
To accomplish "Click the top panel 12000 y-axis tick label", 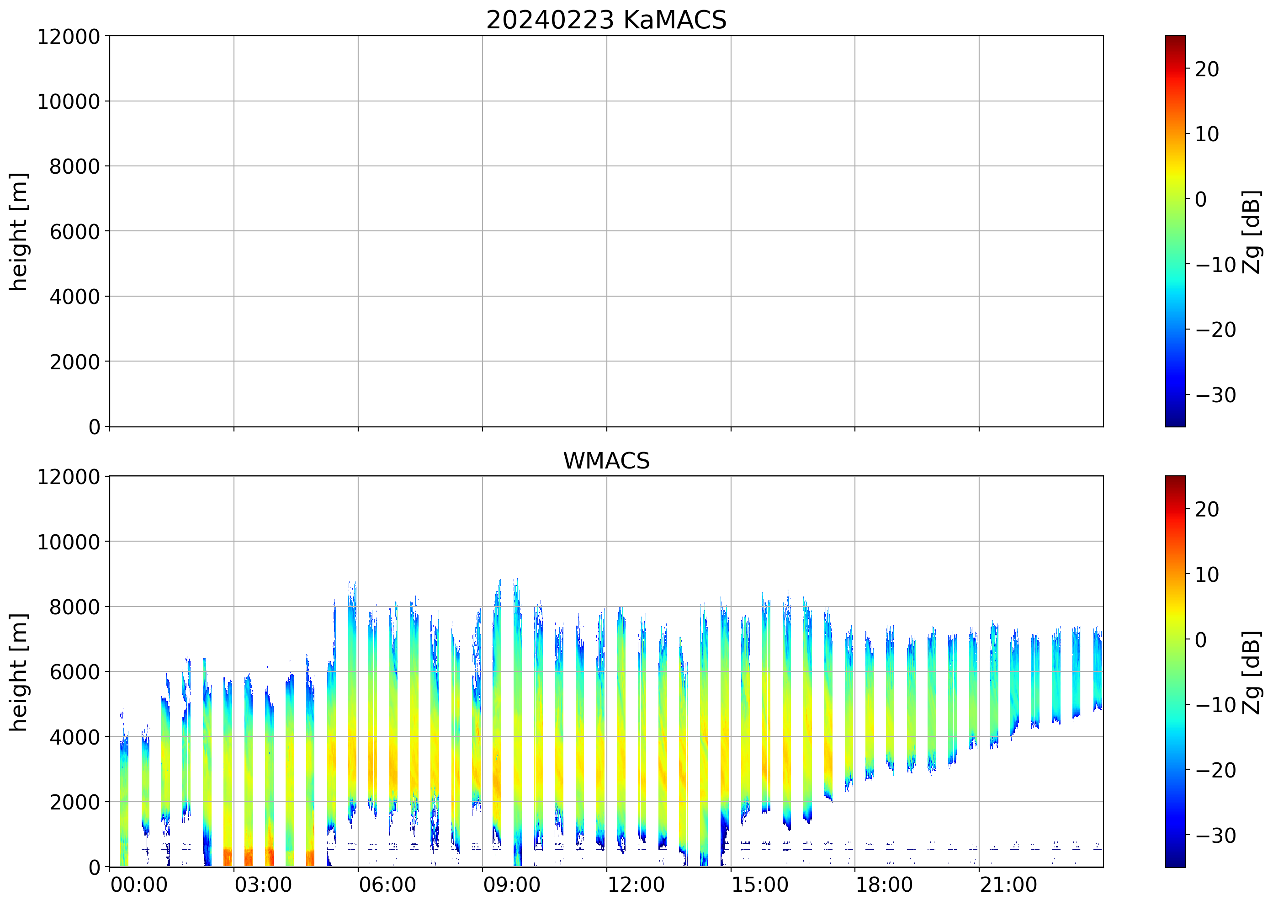I will tap(68, 37).
